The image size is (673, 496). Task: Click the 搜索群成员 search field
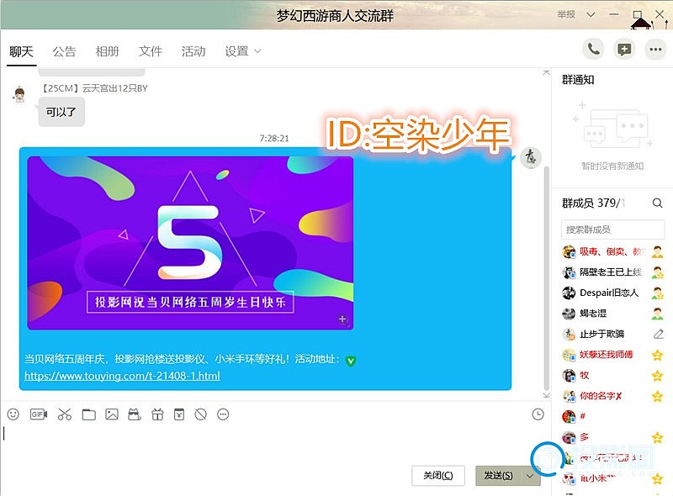pos(612,230)
